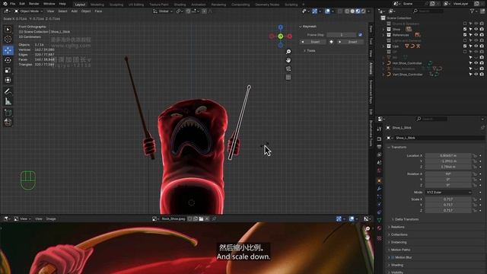Hide Vert.Shoe_Controller with eye icon

click(476, 75)
